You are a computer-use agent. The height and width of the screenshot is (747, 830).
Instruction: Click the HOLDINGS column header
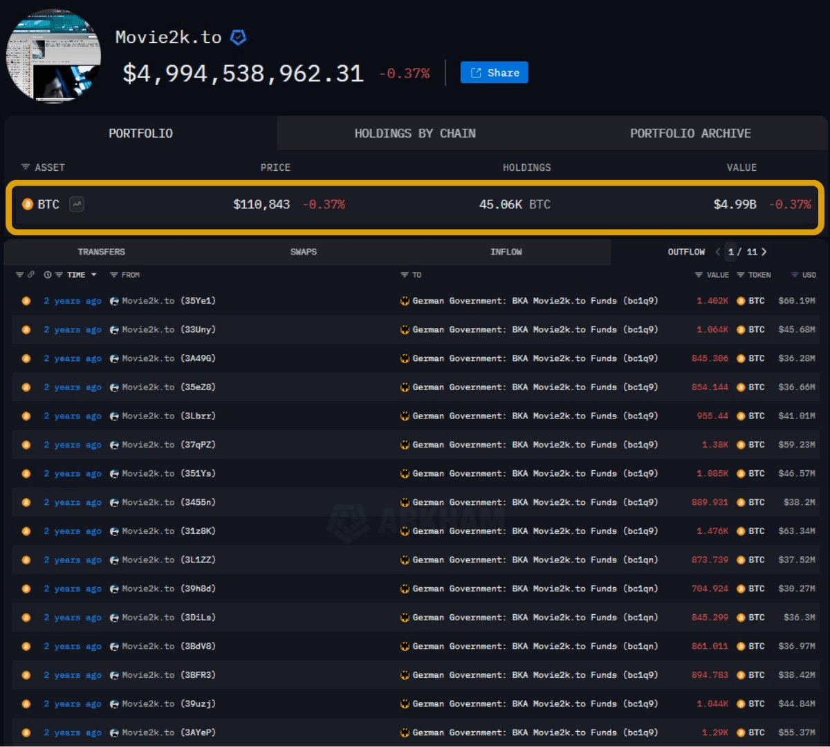click(527, 167)
